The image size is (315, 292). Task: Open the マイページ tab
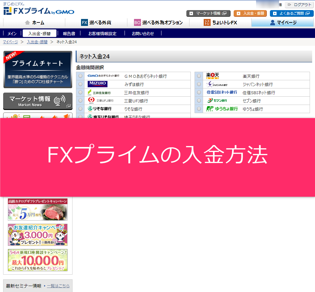[283, 22]
